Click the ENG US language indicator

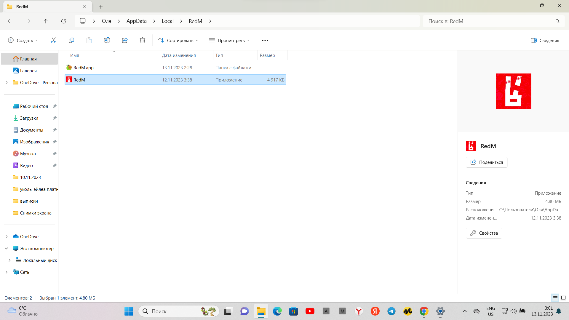click(x=491, y=311)
